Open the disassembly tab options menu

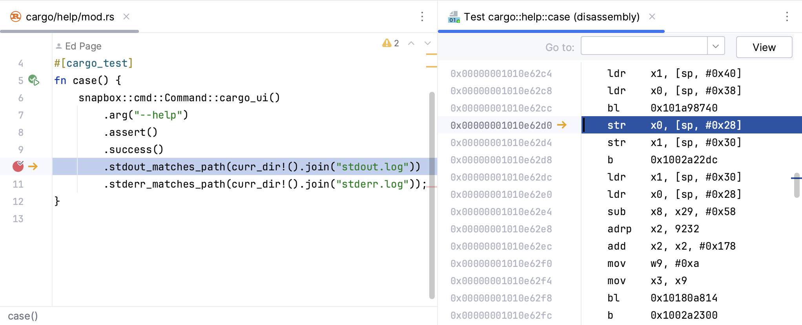[x=787, y=16]
